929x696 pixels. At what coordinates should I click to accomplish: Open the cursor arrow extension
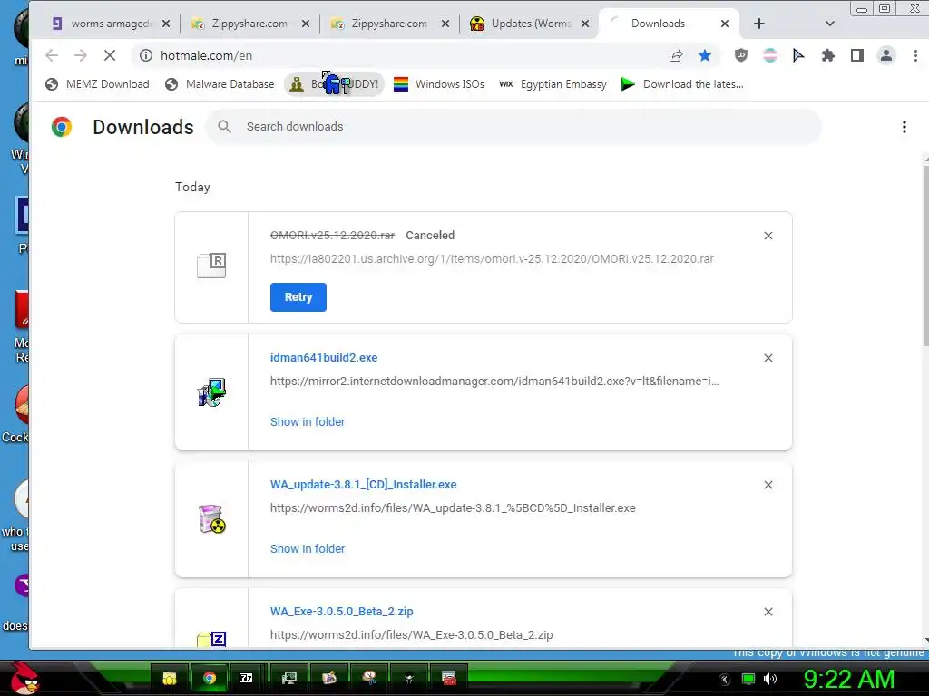click(798, 55)
